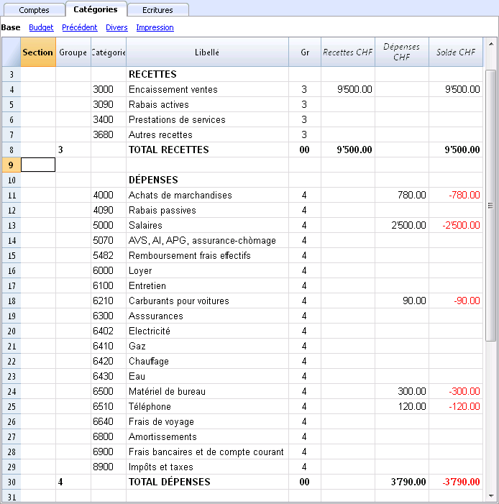Click the Matériel de bureau label
Screen dimensions: 499x504
pyautogui.click(x=167, y=392)
